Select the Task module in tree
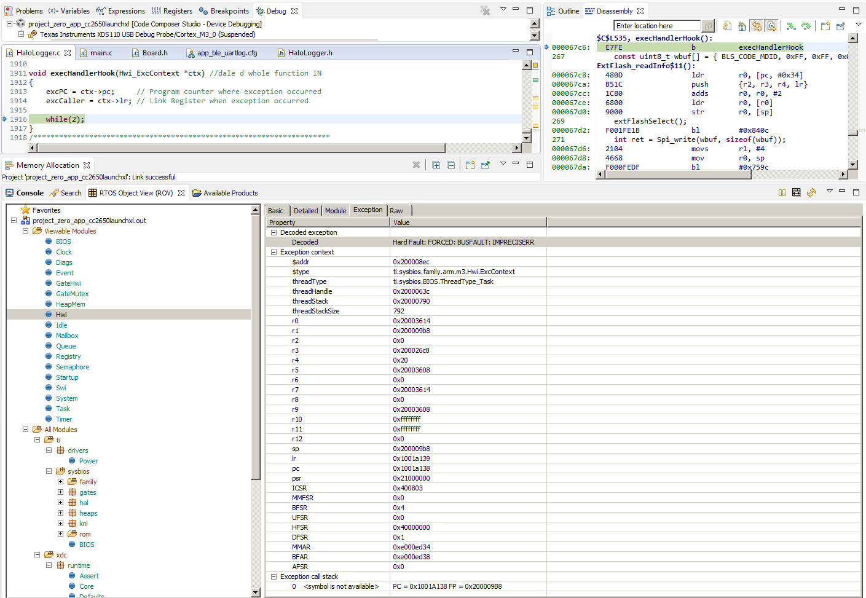Screen dimensions: 866x598 (x=63, y=409)
